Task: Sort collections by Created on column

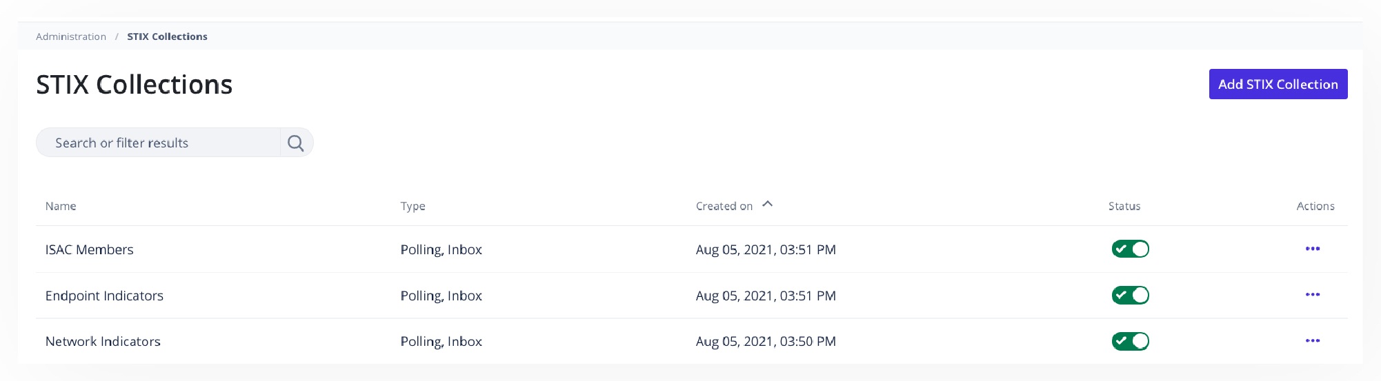Action: [724, 206]
